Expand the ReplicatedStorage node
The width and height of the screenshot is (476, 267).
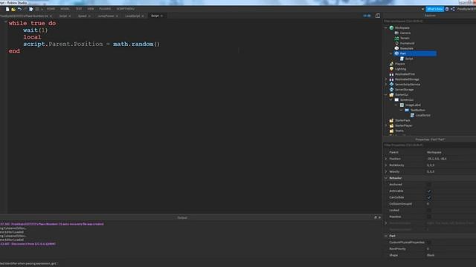click(386, 79)
